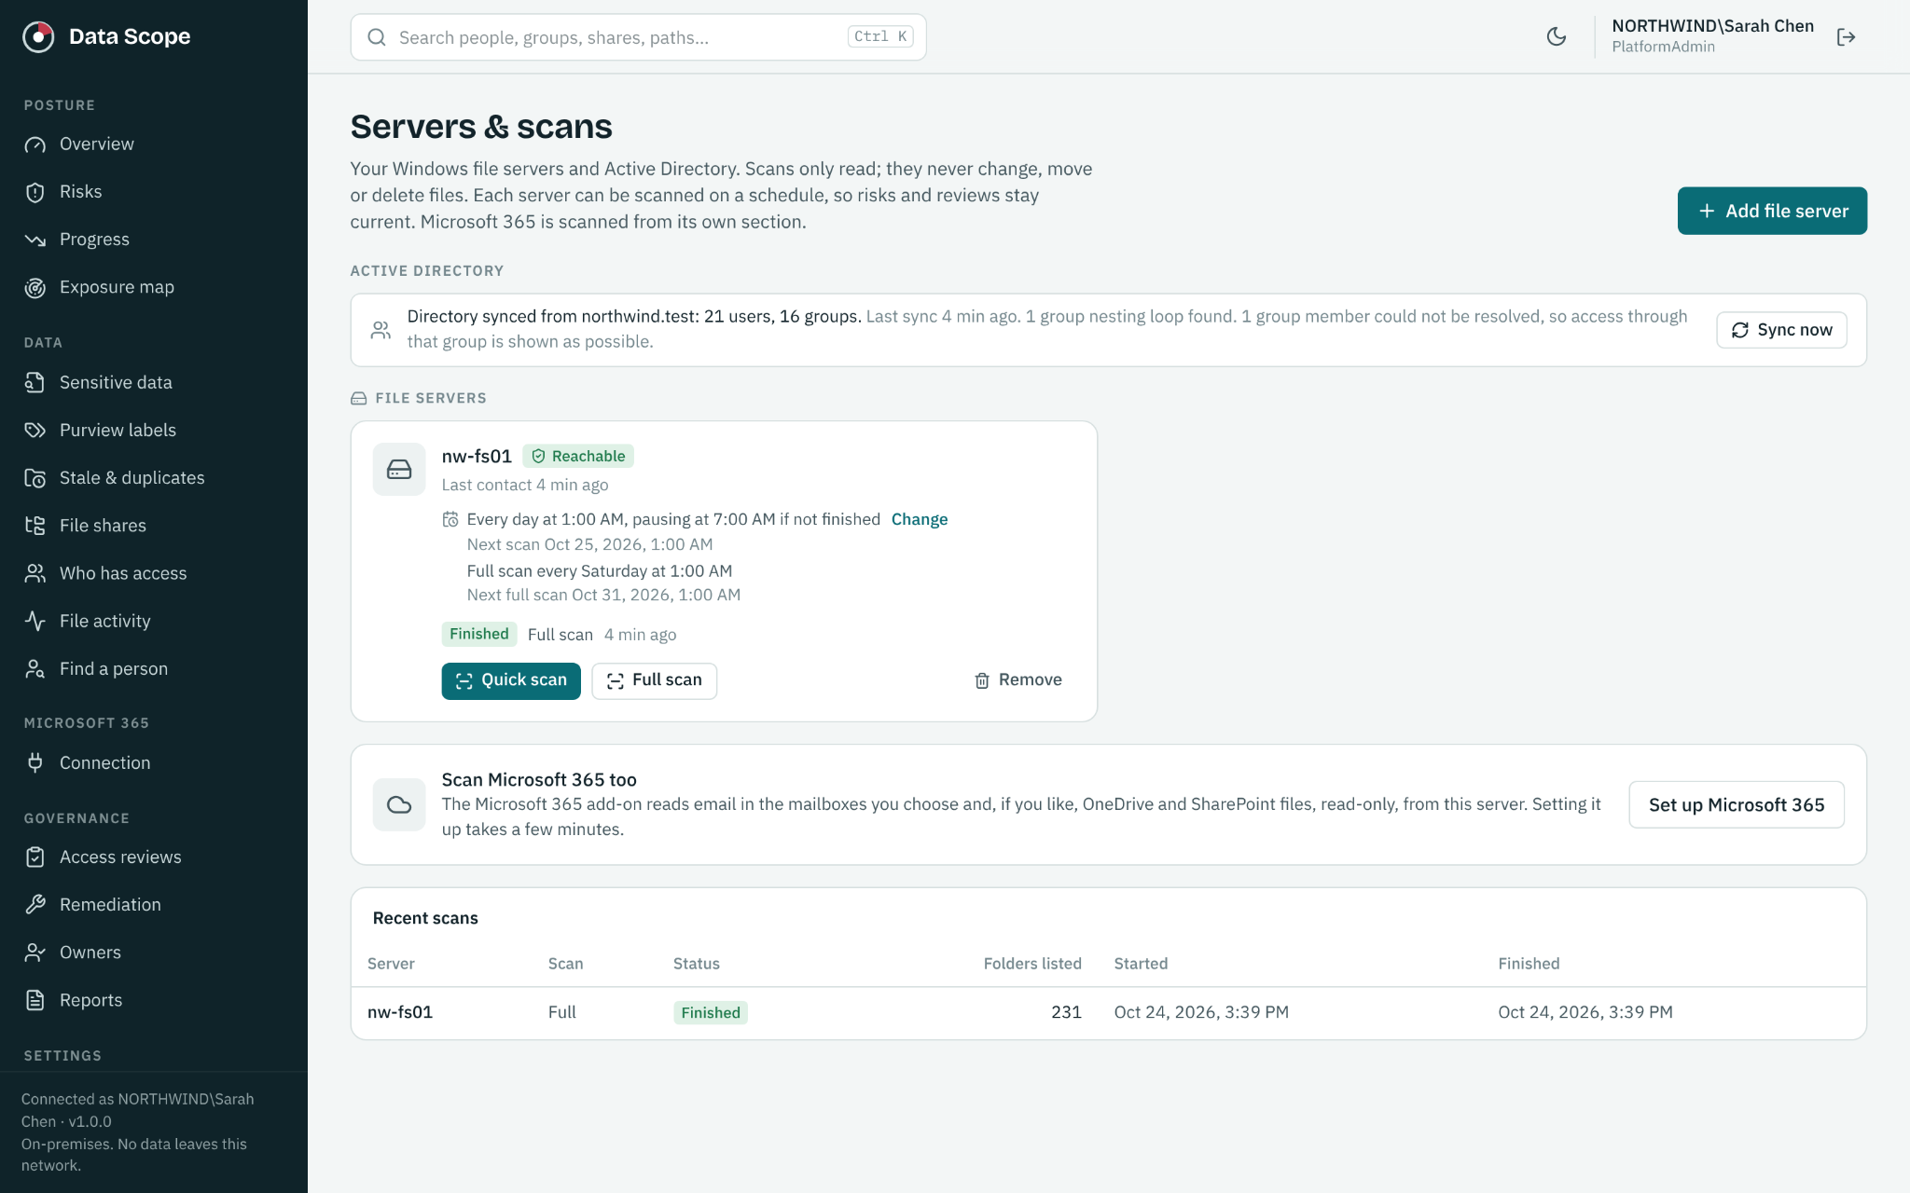Click the nw-fs01 server drive icon
1910x1193 pixels.
click(x=399, y=469)
